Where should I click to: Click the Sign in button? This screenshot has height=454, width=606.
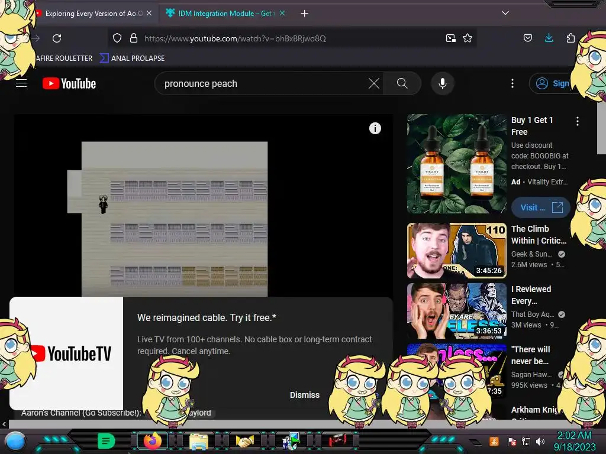553,83
